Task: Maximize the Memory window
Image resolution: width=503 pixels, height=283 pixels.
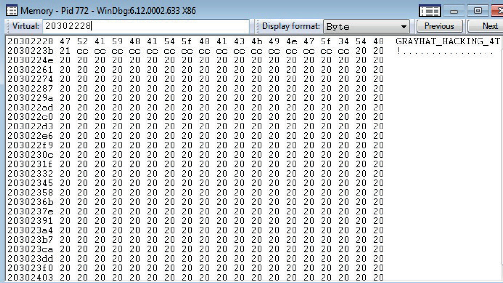Action: pos(478,11)
